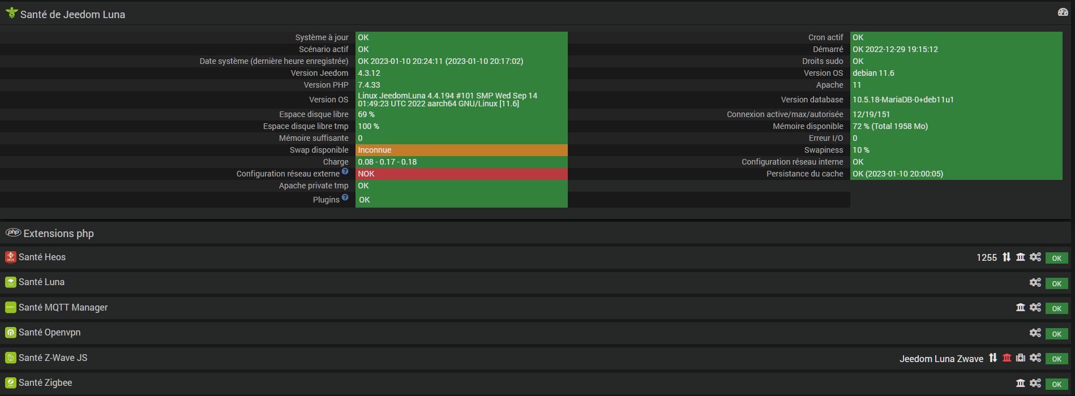
Task: Open Santé Zigbee configuration gears
Action: point(1035,383)
